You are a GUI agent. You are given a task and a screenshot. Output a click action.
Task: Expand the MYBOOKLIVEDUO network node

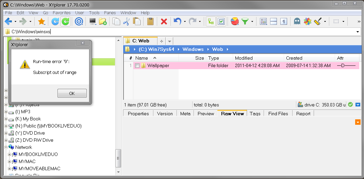click(10, 155)
